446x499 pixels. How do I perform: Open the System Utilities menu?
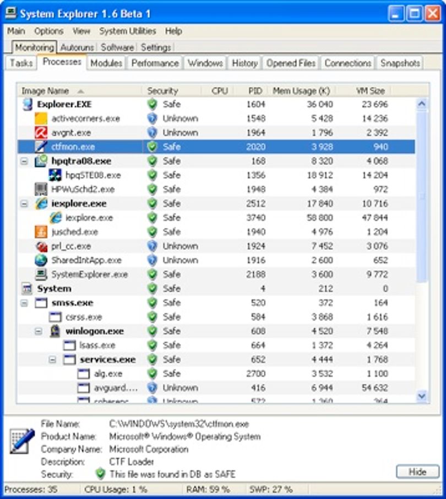[x=128, y=31]
